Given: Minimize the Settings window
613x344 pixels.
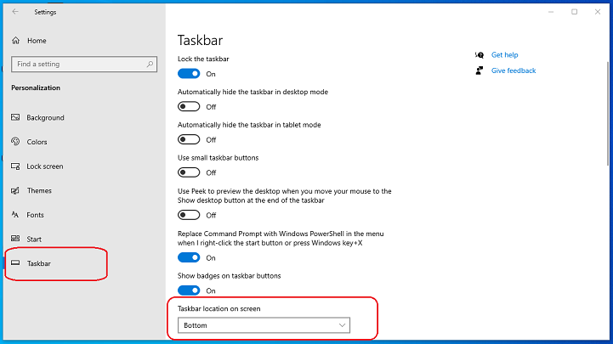Looking at the screenshot, I should tap(551, 12).
